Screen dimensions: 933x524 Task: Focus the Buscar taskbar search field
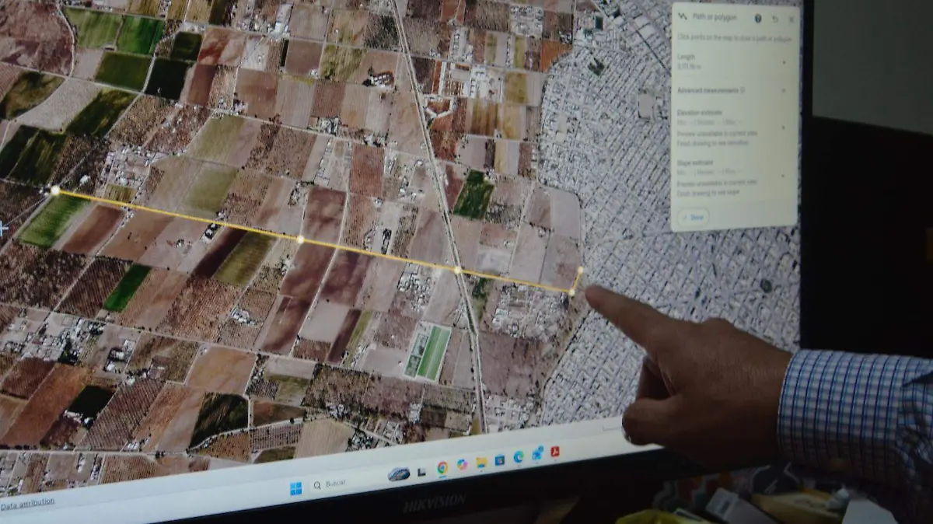pyautogui.click(x=346, y=484)
